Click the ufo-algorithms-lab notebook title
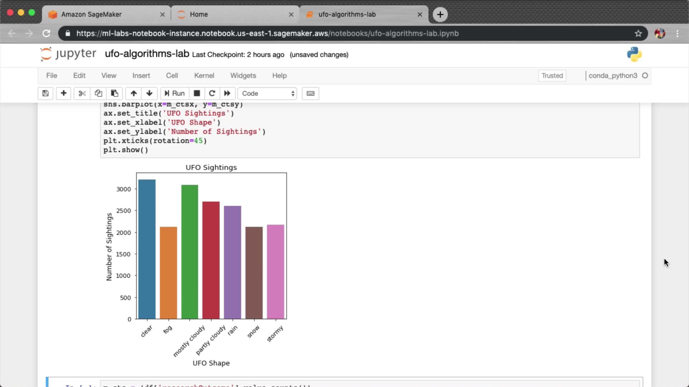Image resolution: width=689 pixels, height=387 pixels. pyautogui.click(x=147, y=54)
